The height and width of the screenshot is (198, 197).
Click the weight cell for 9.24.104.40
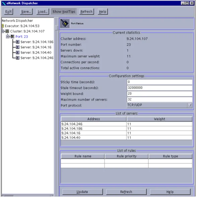(159, 138)
